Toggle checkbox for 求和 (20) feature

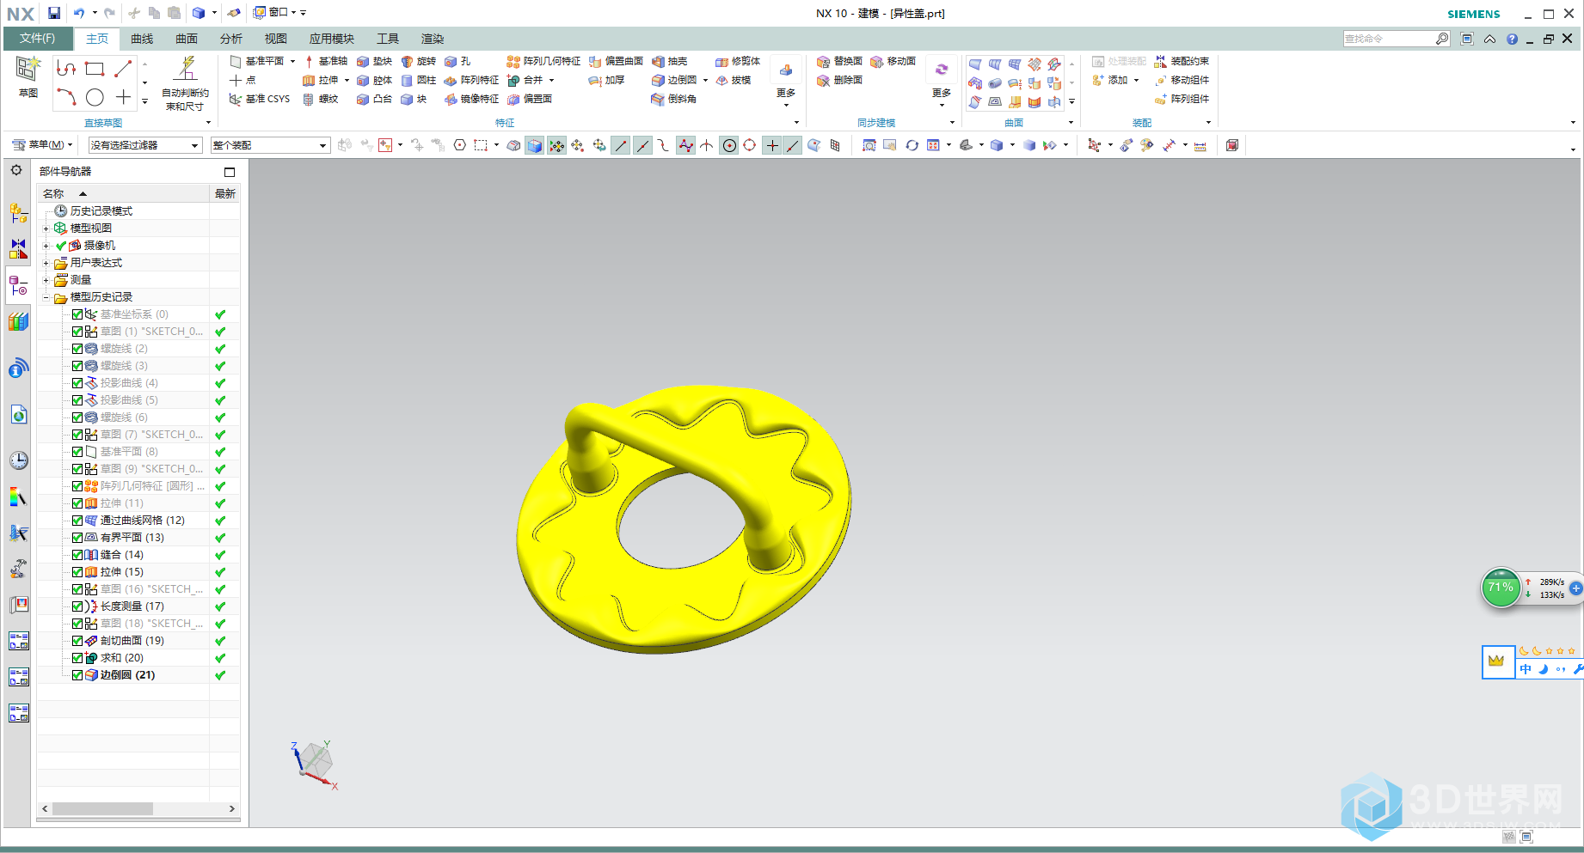point(77,658)
